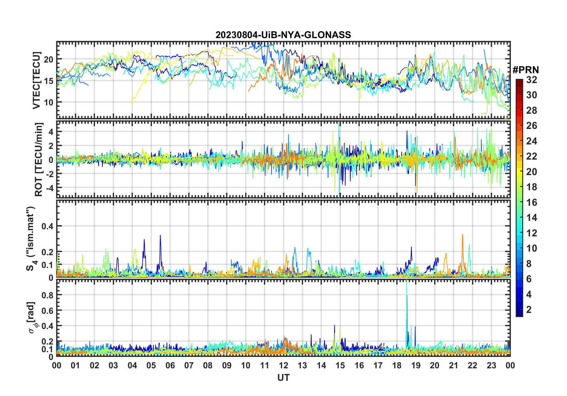Click the x-axis tick label 12
The image size is (567, 396).
(x=283, y=365)
